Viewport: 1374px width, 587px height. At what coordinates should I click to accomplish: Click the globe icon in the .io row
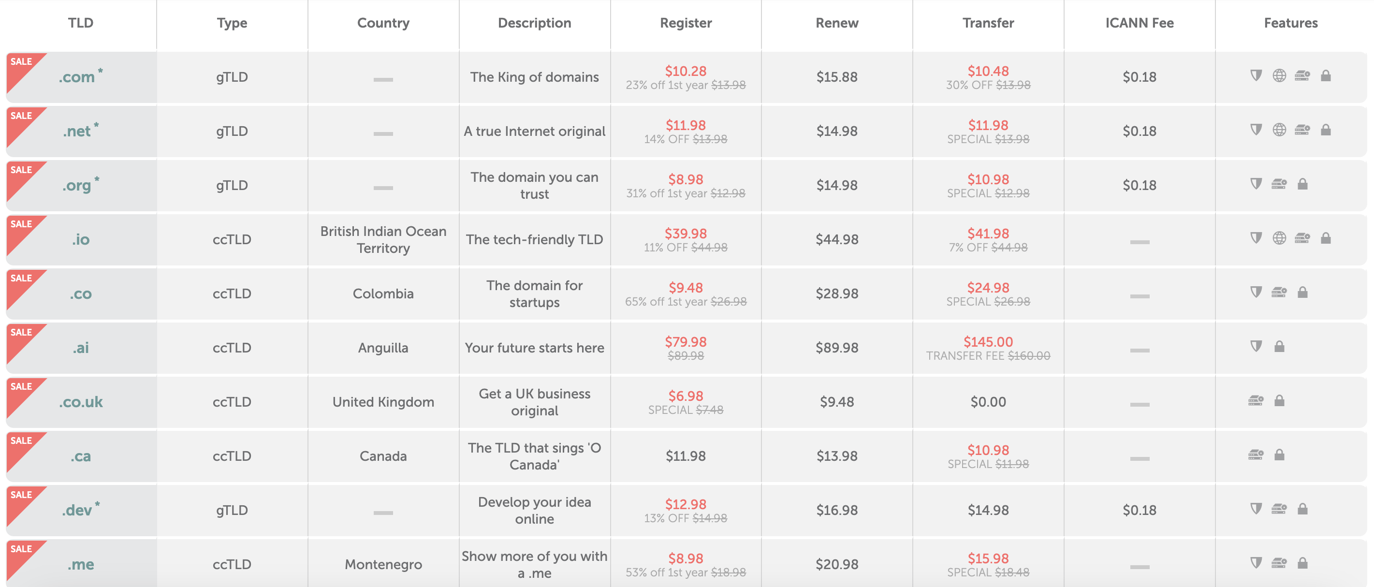point(1279,238)
